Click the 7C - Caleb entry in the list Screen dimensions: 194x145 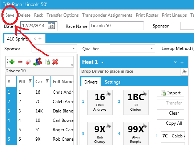[173, 136]
